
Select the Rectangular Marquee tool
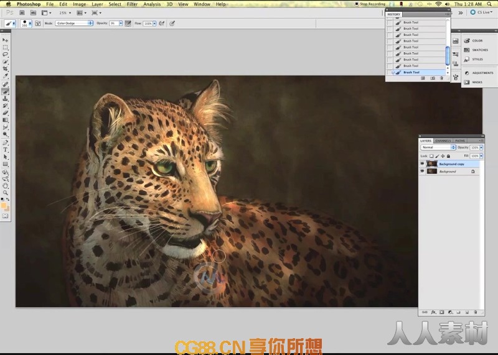point(5,47)
